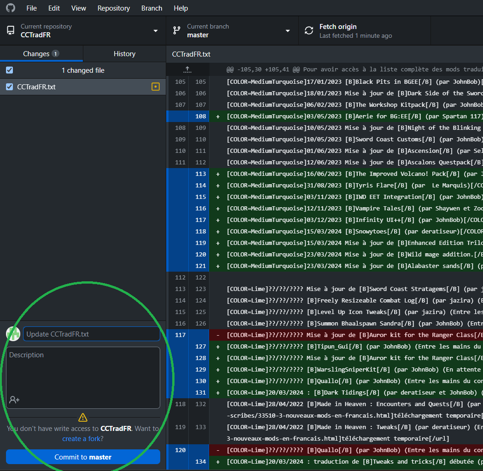
Task: Click the add co-authors icon in Description
Action: point(14,400)
